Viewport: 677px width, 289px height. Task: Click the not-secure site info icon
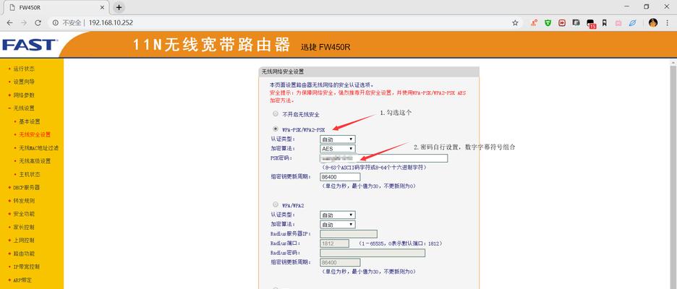point(55,23)
